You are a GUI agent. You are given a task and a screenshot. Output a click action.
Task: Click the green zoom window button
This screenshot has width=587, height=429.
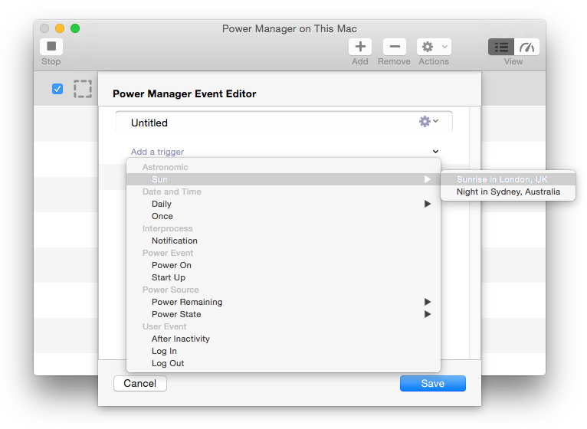tap(75, 28)
